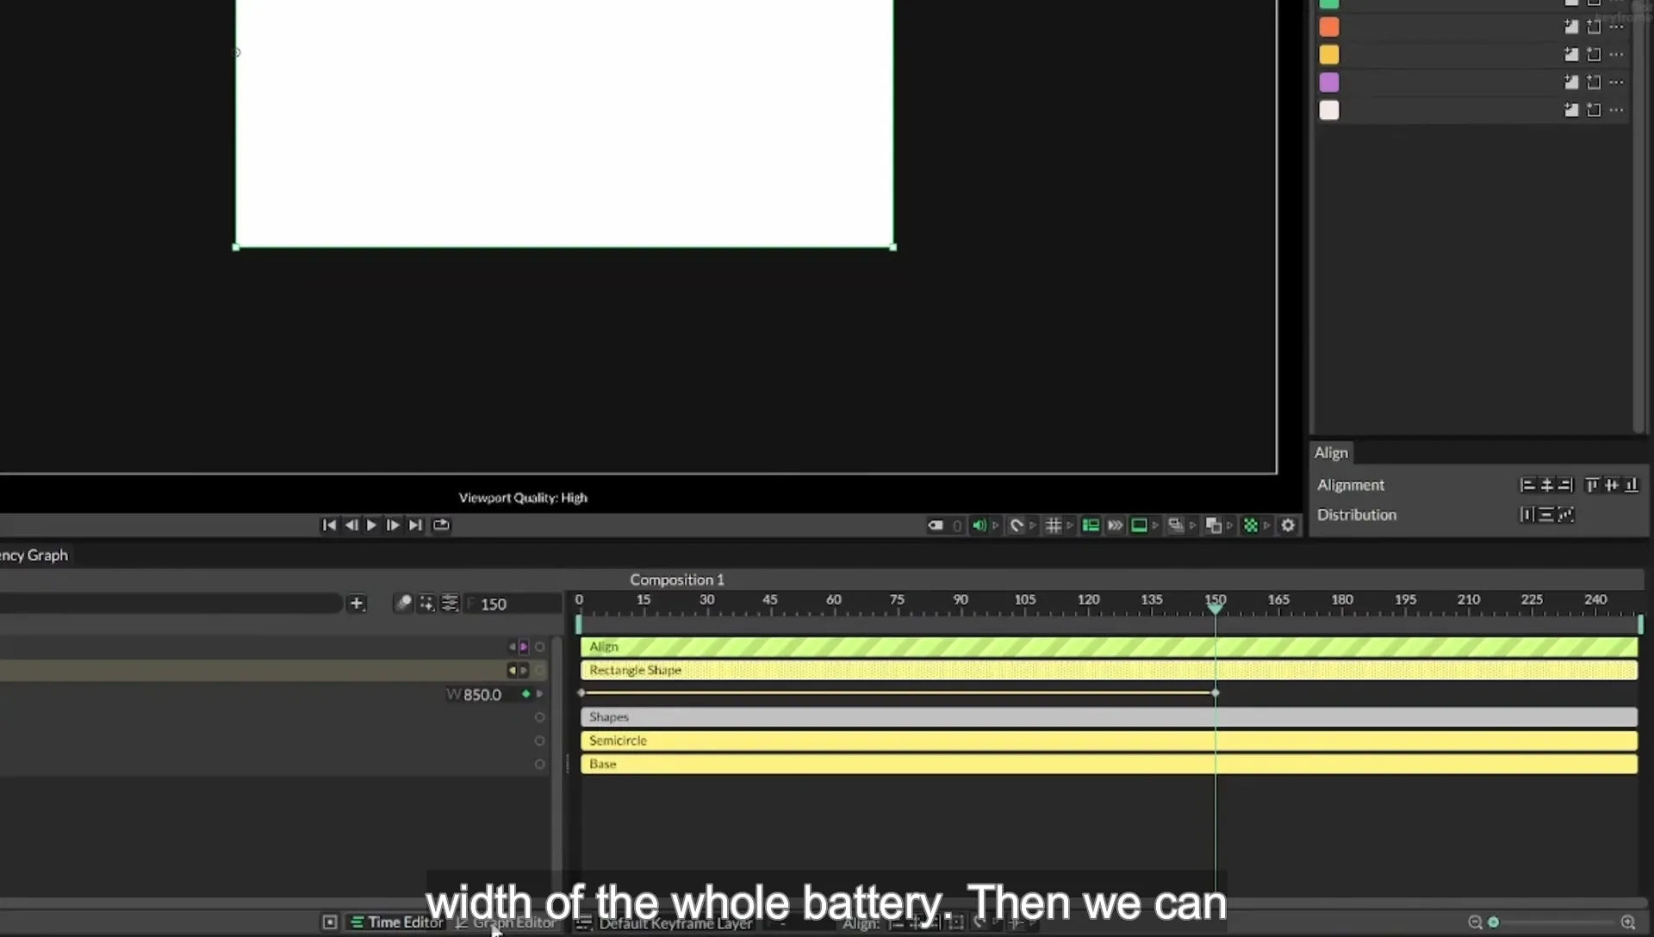Viewport: 1654px width, 937px height.
Task: Expand the grid options arrow
Action: pyautogui.click(x=1070, y=525)
